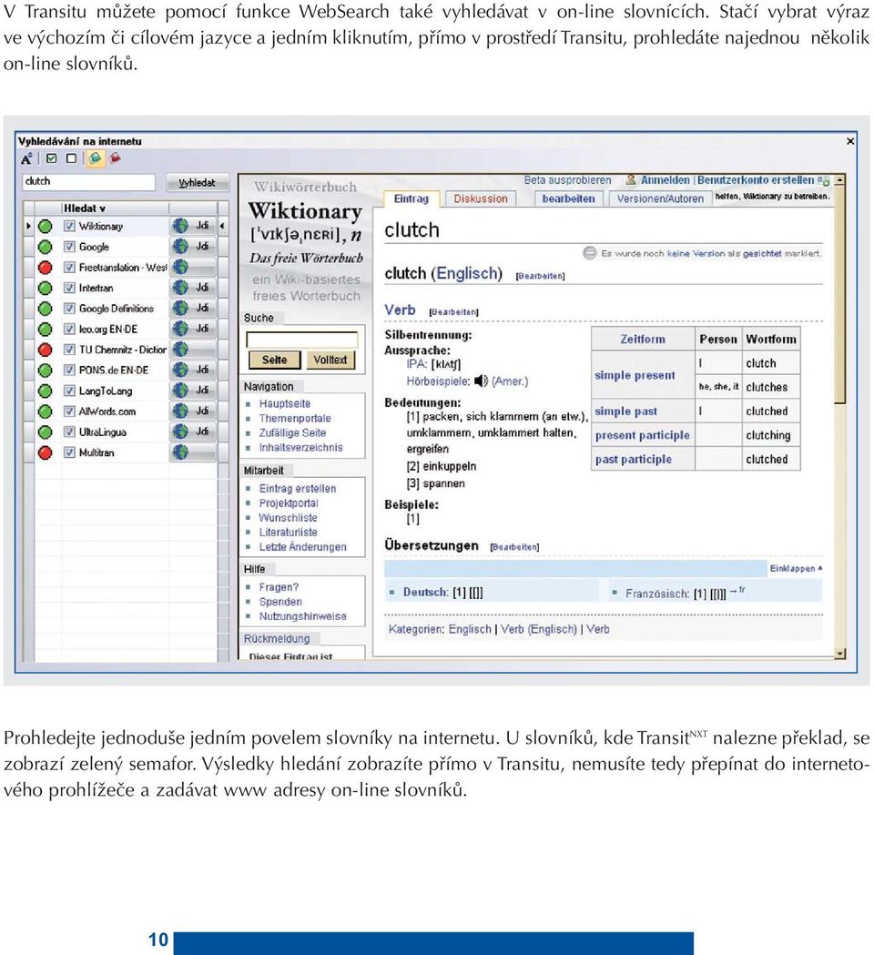Screen dimensions: 874x955
Task: Open the bearbeiten tab
Action: pos(568,198)
